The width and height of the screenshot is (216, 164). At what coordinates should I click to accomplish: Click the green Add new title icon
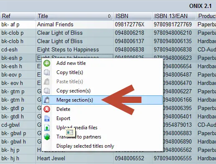[47, 63]
